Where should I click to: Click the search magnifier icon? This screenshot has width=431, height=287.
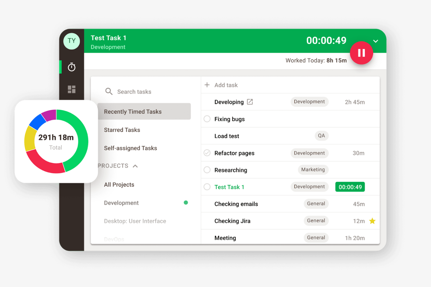pyautogui.click(x=109, y=91)
